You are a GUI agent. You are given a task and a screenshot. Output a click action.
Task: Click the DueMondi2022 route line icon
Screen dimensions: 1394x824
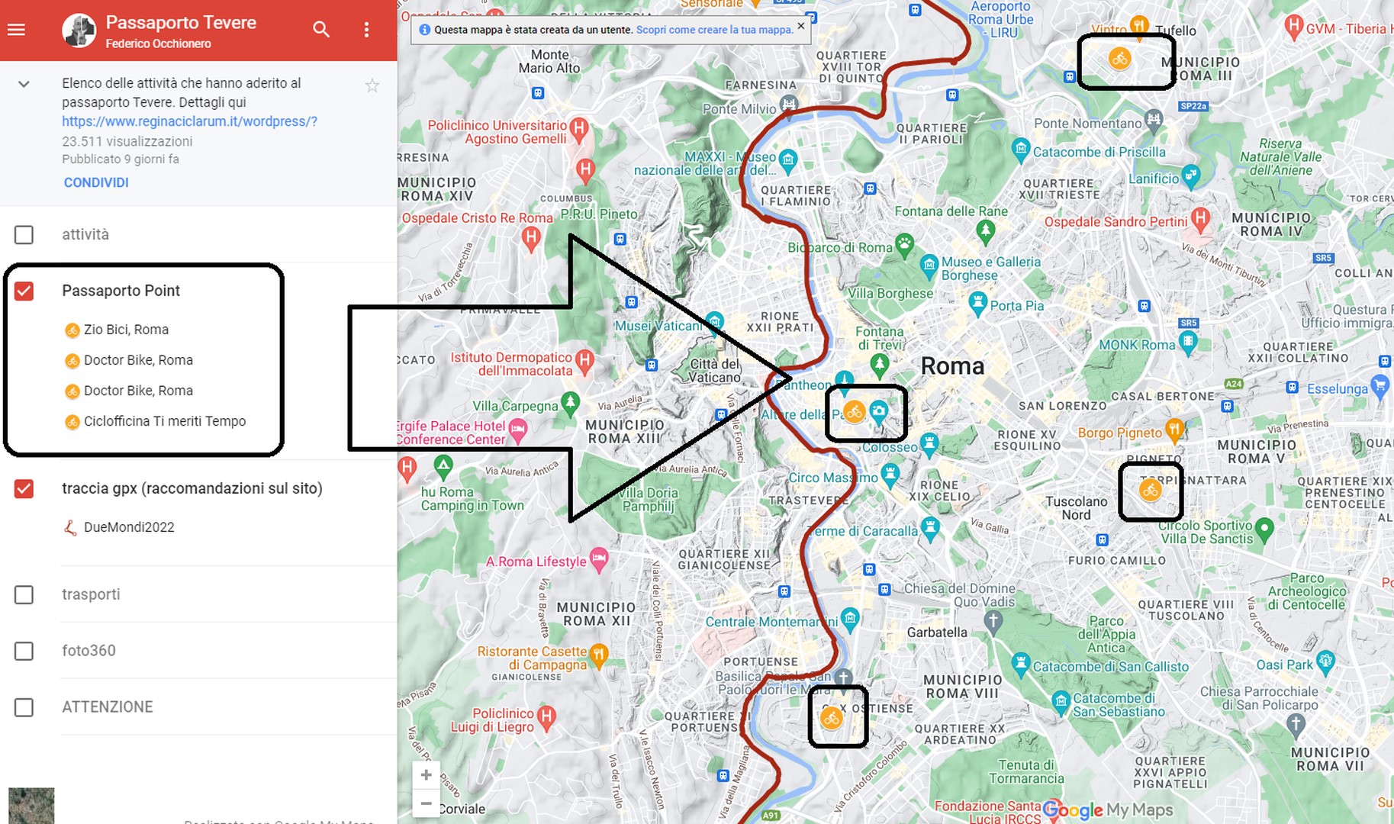[70, 527]
